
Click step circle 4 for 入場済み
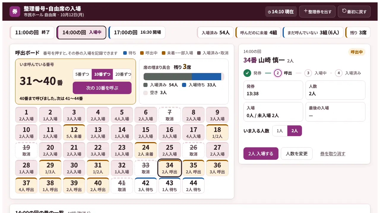[x=339, y=73]
